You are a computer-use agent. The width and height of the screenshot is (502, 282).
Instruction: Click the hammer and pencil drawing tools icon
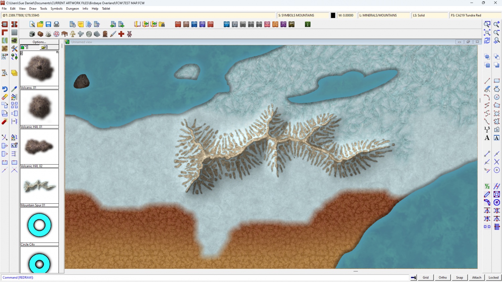click(x=14, y=49)
